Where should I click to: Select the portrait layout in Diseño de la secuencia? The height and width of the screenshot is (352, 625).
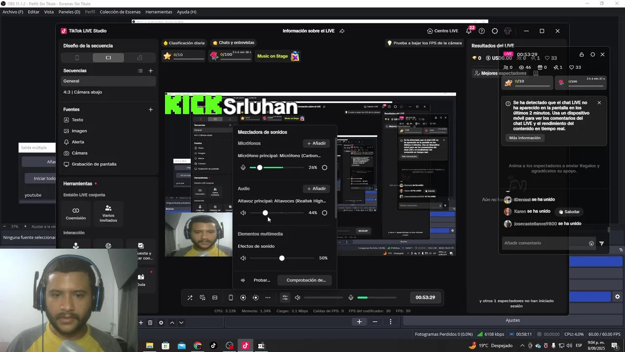point(77,58)
